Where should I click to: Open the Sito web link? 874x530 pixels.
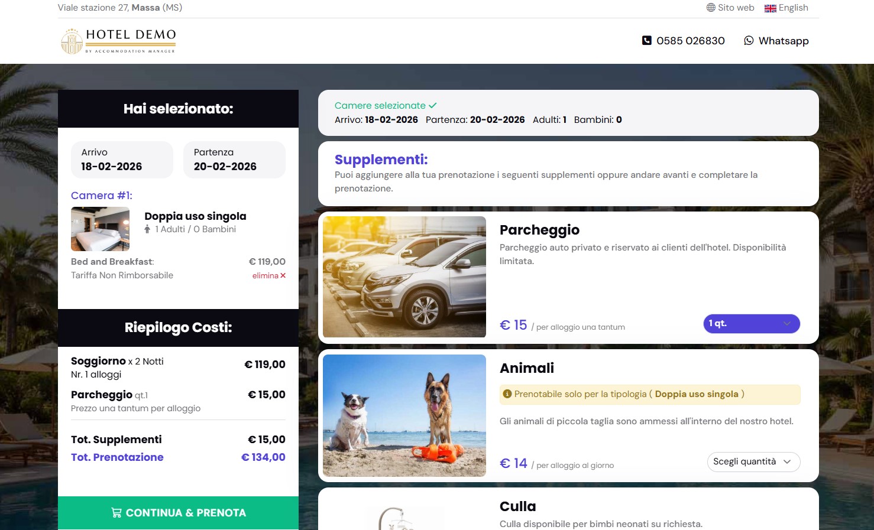(x=730, y=8)
